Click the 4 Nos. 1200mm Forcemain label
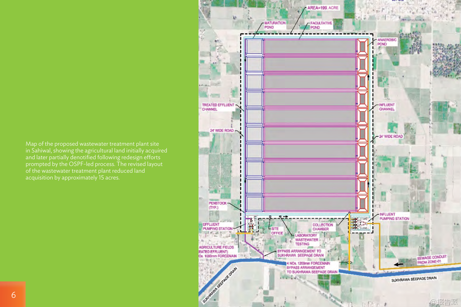461x307 pixels. click(x=312, y=267)
